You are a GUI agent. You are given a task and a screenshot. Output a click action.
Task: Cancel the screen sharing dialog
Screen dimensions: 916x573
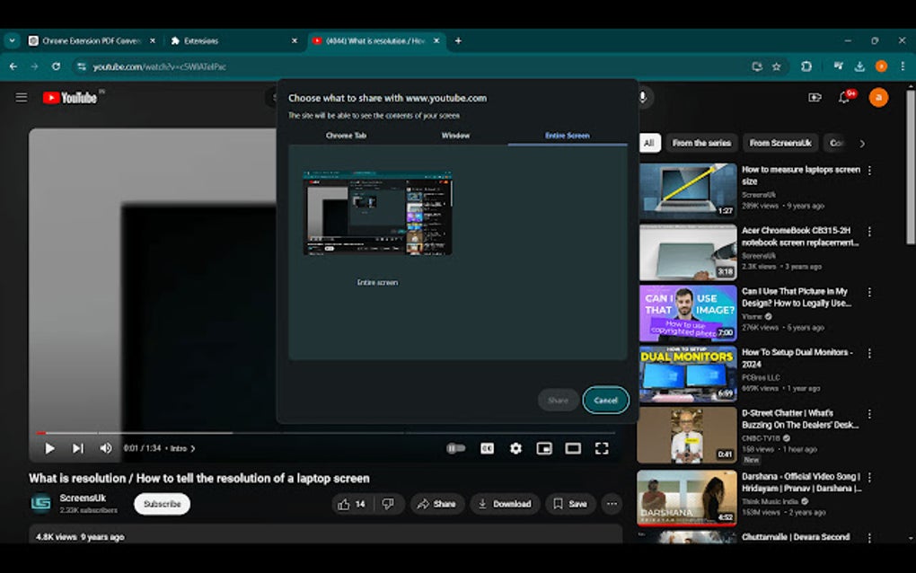[605, 400]
